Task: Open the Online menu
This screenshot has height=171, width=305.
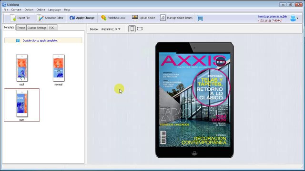Action: [41, 9]
